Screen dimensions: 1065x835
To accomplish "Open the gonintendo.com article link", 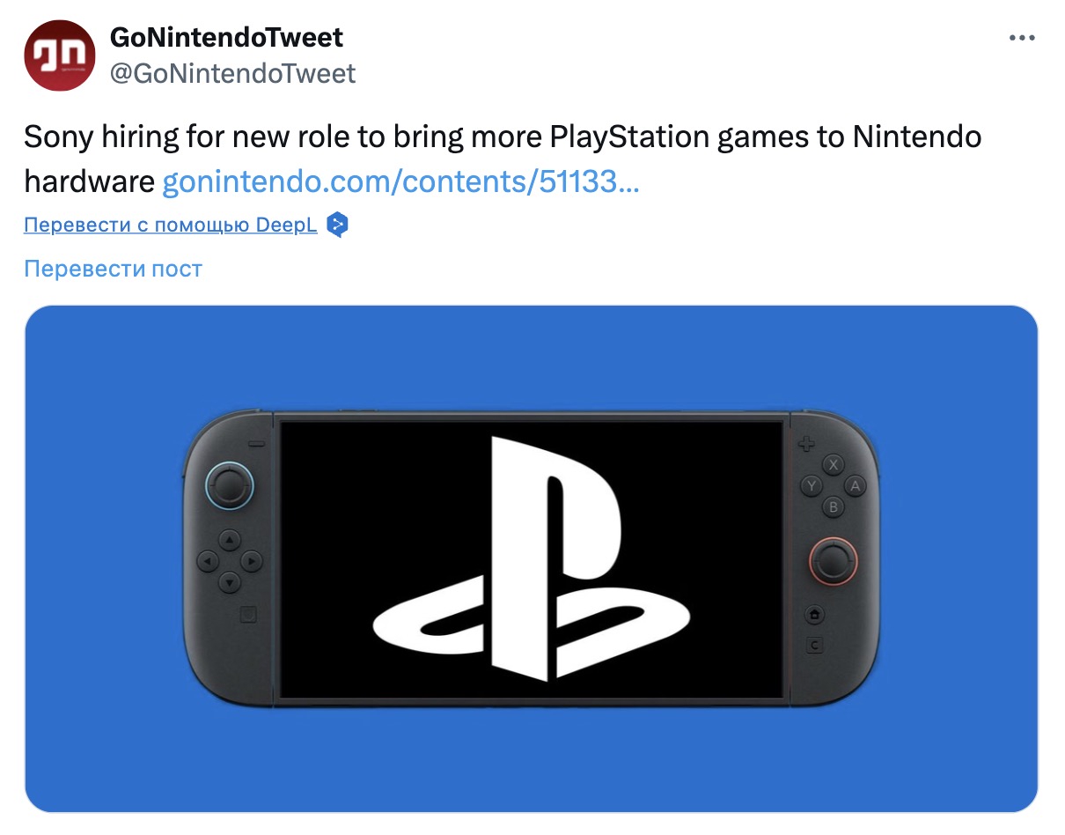I will coord(401,181).
